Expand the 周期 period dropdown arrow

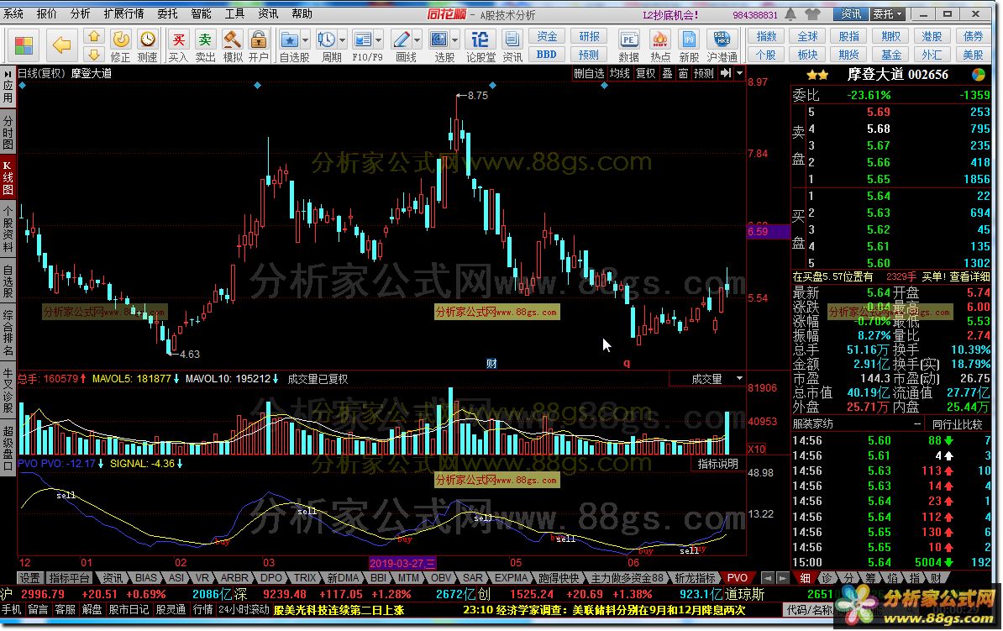click(342, 40)
